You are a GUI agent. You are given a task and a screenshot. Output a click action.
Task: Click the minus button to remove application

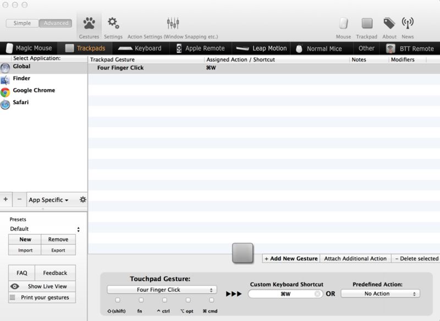click(19, 199)
